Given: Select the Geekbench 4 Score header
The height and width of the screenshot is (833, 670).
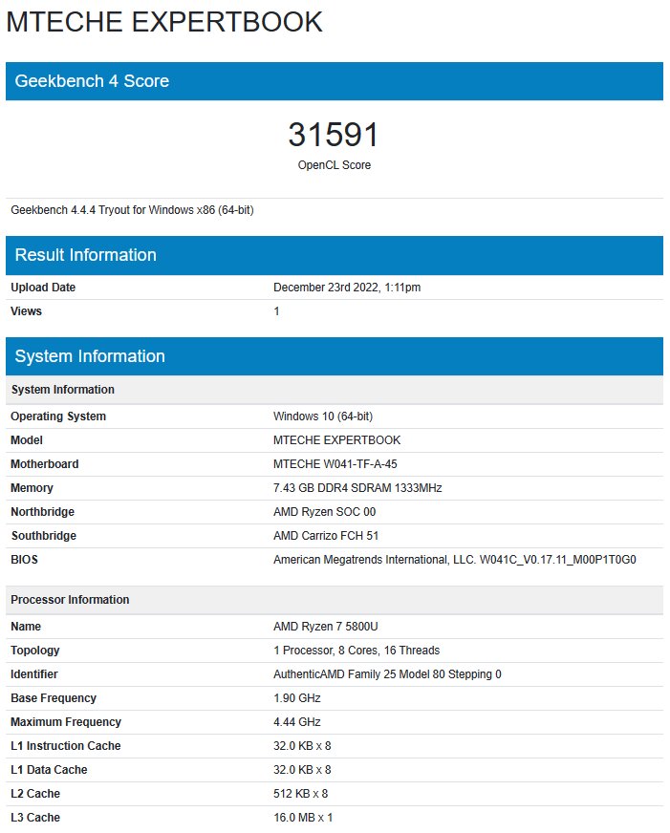Looking at the screenshot, I should coord(335,81).
